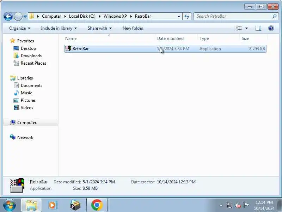
Task: Switch to Google Chrome on the taskbar
Action: point(97,205)
